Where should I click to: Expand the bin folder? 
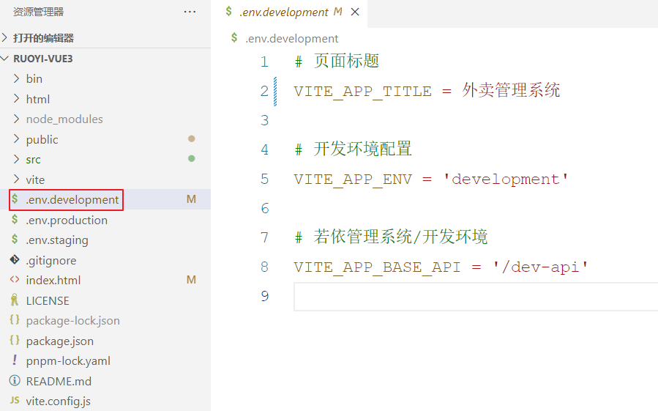(34, 78)
